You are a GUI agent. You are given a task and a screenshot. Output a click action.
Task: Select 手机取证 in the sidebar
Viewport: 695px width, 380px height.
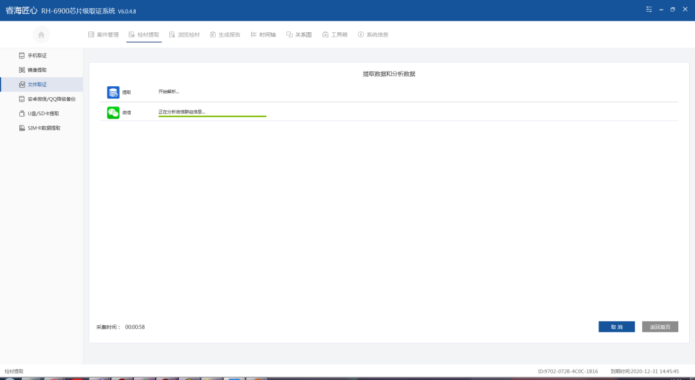pos(41,55)
